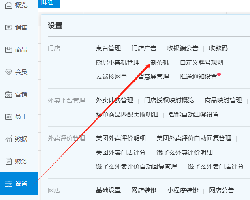The image size is (250, 200).
Task: Click the 设置 sliders icon in sidebar
Action: [9, 183]
